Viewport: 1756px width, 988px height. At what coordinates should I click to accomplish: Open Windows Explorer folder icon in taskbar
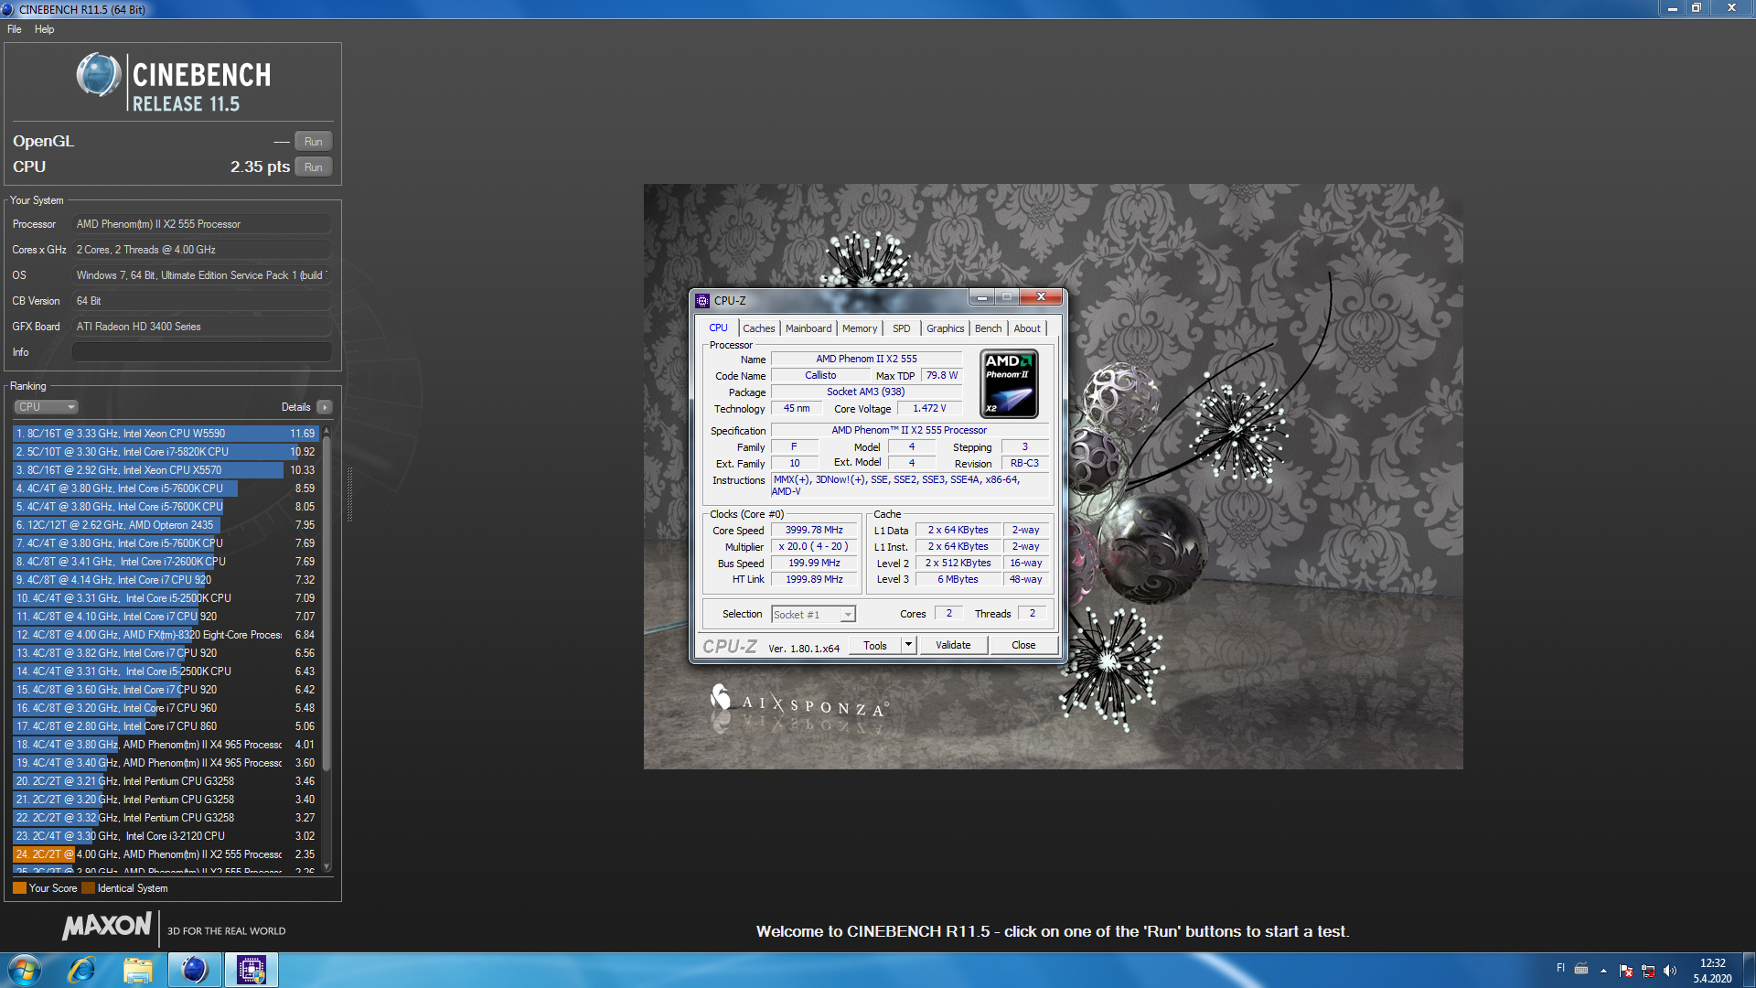[138, 970]
